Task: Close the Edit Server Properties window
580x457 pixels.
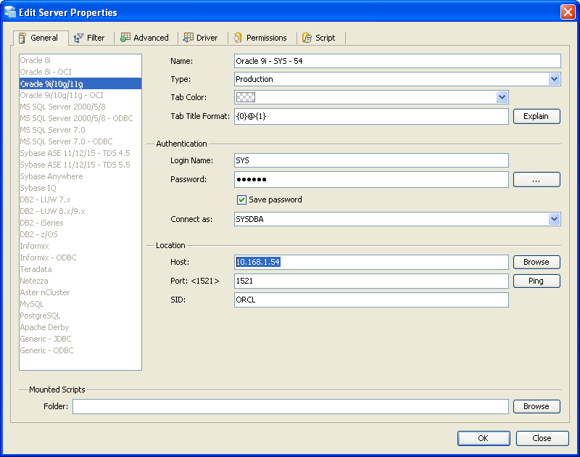Action: (568, 12)
